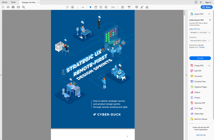Click the Fill & Sign icon
Screen dimensions: 214x140
[192, 108]
